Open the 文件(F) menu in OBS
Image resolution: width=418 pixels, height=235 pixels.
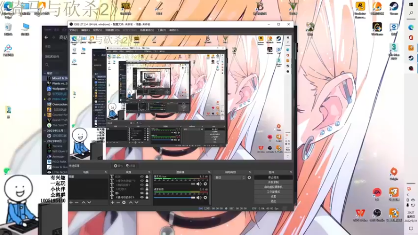(x=73, y=30)
